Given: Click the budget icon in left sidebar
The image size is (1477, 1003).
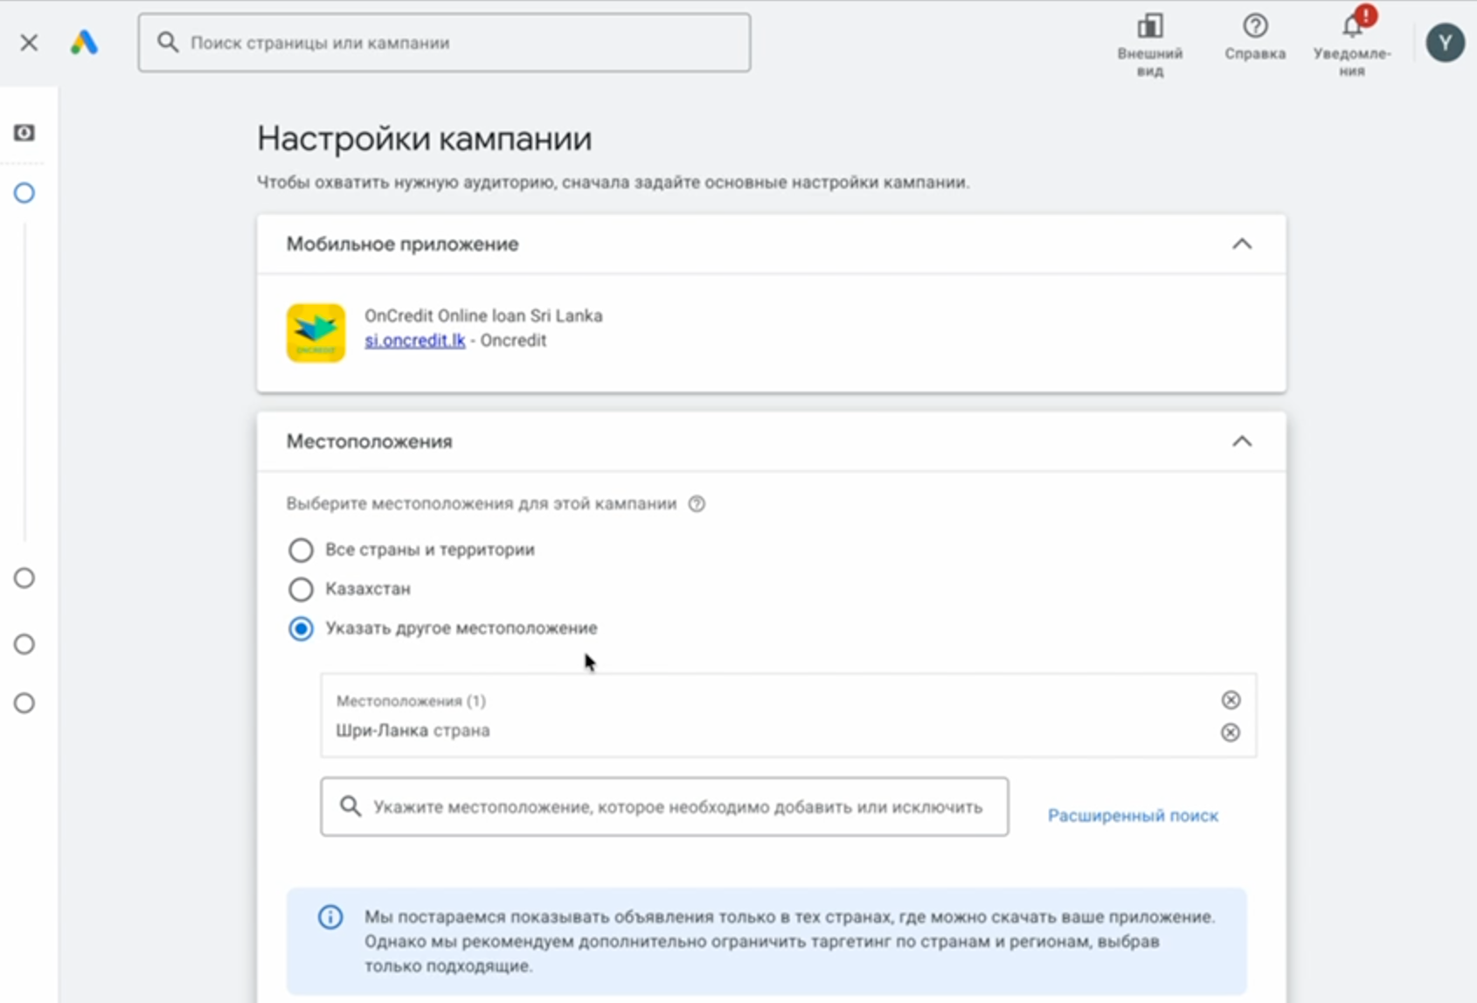Looking at the screenshot, I should tap(24, 133).
